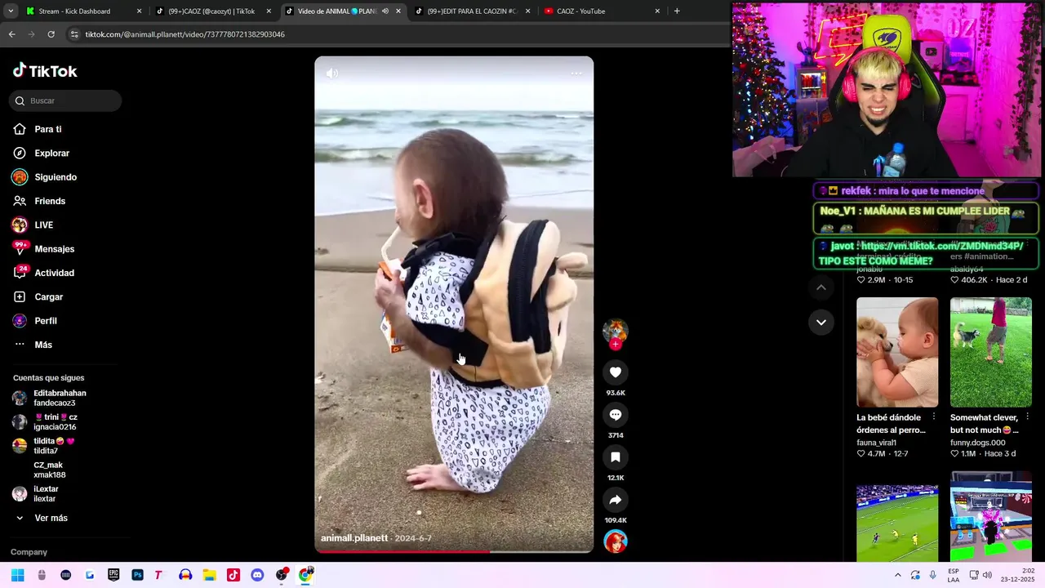Screen dimensions: 1045x588
Task: Show hidden system tray icons
Action: (898, 575)
